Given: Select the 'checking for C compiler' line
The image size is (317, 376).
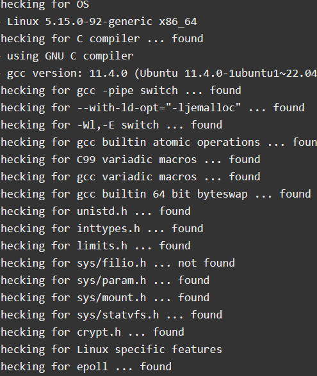Looking at the screenshot, I should click(x=102, y=39).
